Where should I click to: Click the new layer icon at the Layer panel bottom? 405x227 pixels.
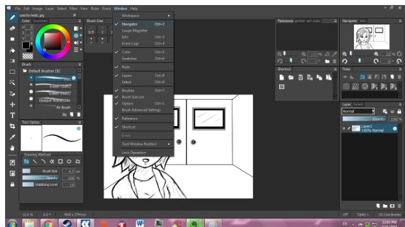[378, 206]
